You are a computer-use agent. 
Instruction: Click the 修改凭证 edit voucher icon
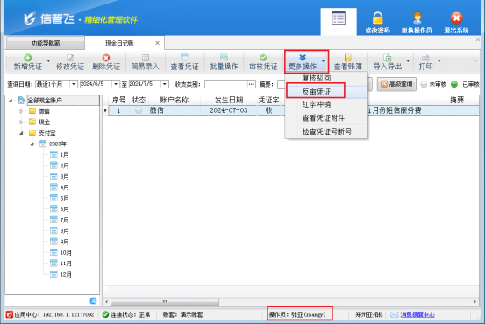coord(70,58)
